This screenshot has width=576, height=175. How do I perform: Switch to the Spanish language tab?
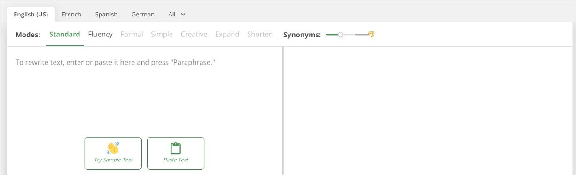[x=106, y=14]
